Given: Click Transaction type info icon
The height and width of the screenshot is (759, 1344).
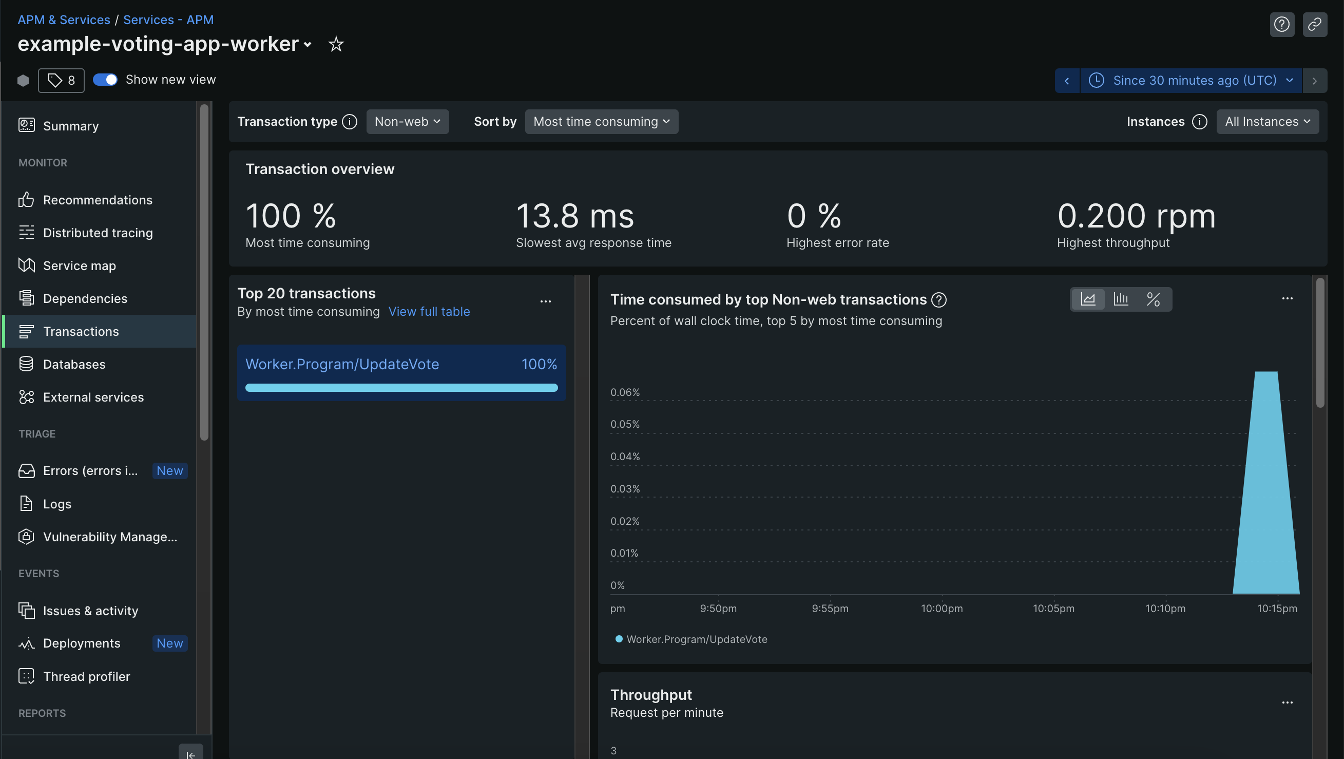Looking at the screenshot, I should 350,122.
